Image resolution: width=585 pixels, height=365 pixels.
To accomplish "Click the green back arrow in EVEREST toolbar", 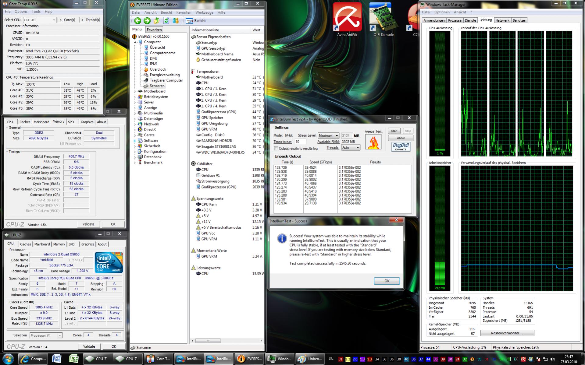I will pyautogui.click(x=137, y=21).
